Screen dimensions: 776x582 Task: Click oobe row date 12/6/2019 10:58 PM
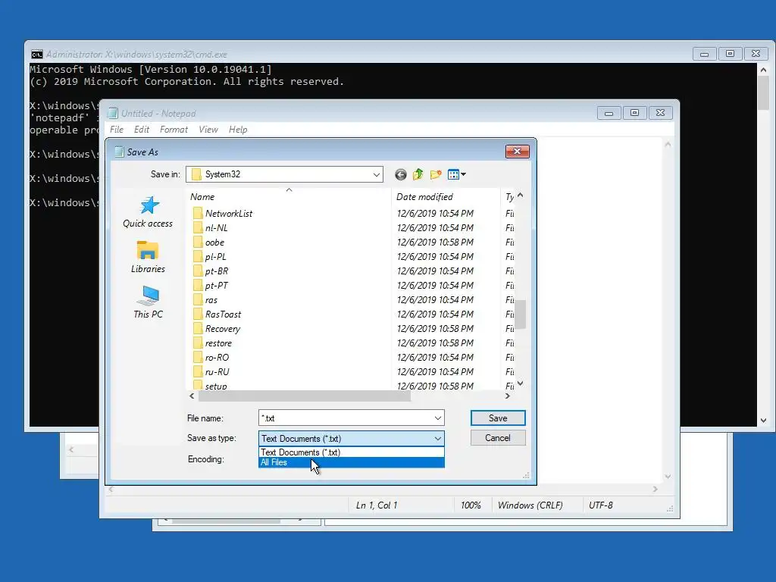coord(435,242)
